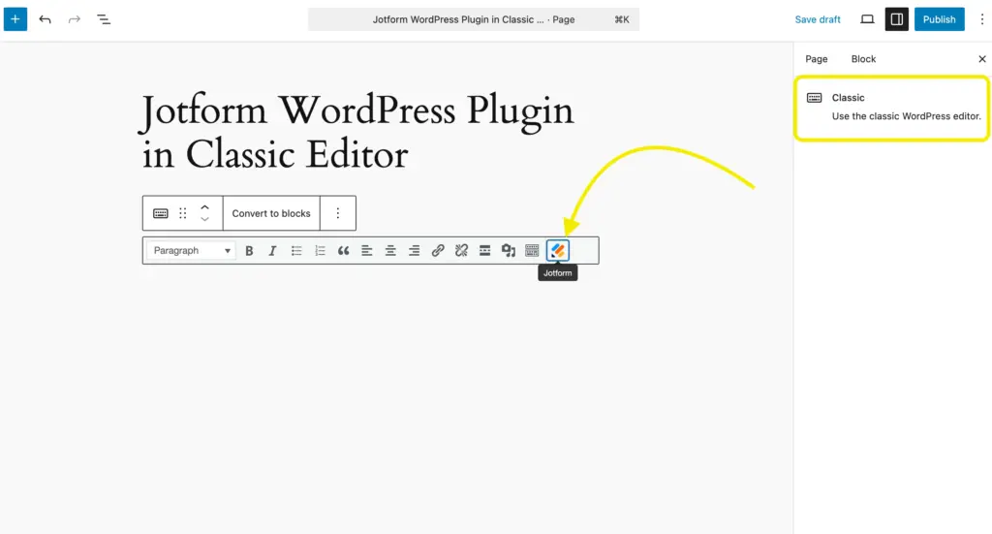Open block options three-dot menu
Viewport: 992px width, 534px height.
coord(338,213)
